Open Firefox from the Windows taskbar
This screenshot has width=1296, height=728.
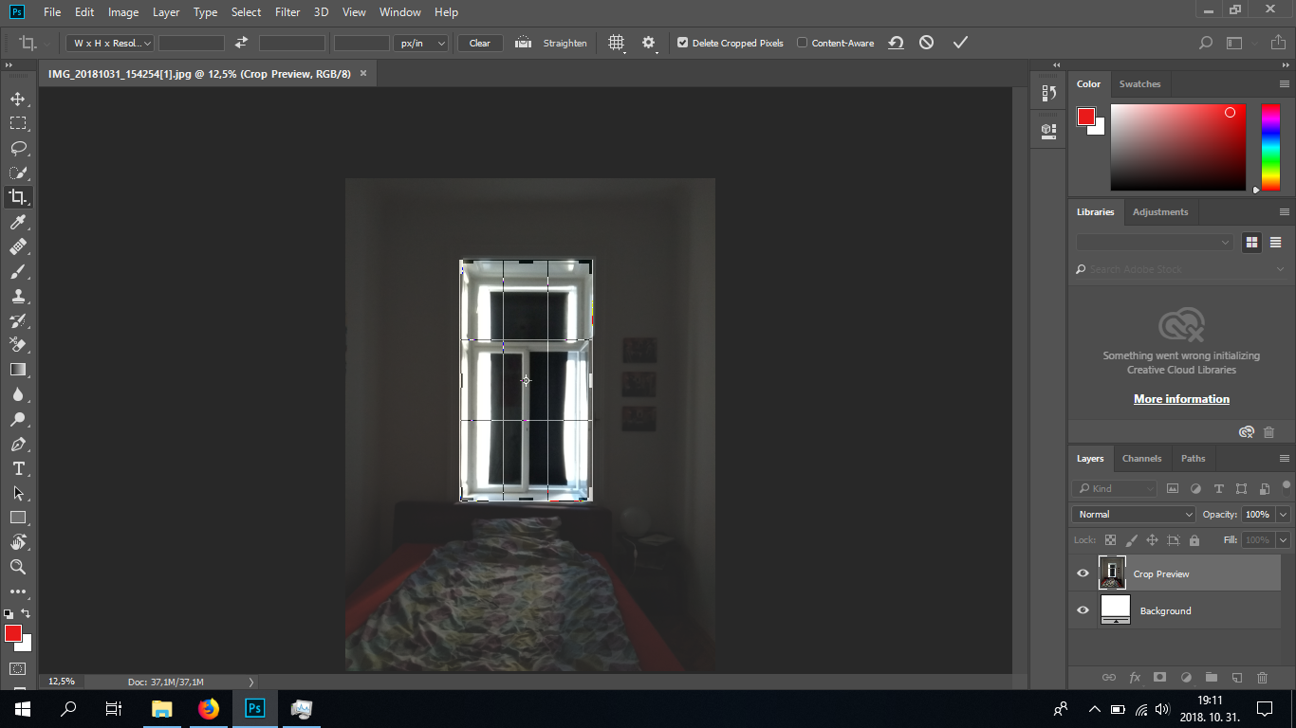tap(209, 708)
